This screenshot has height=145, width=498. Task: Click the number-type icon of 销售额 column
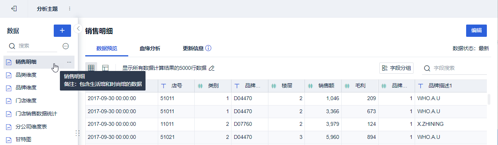[311, 86]
